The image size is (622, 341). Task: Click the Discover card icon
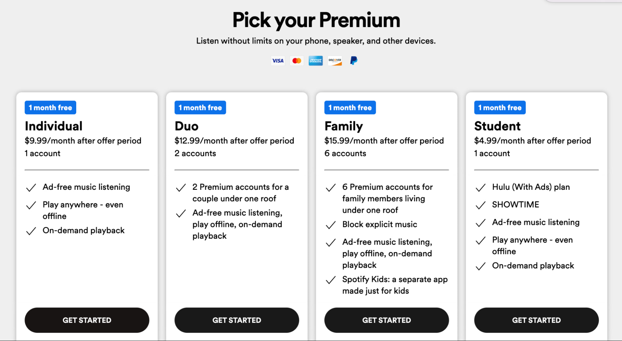(x=335, y=61)
